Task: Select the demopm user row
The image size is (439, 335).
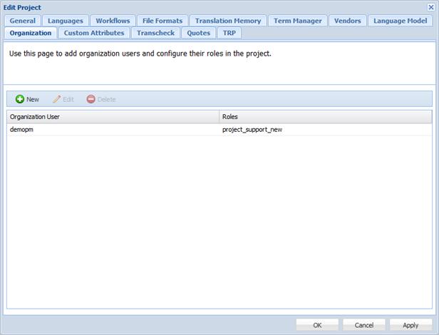Action: pyautogui.click(x=113, y=130)
